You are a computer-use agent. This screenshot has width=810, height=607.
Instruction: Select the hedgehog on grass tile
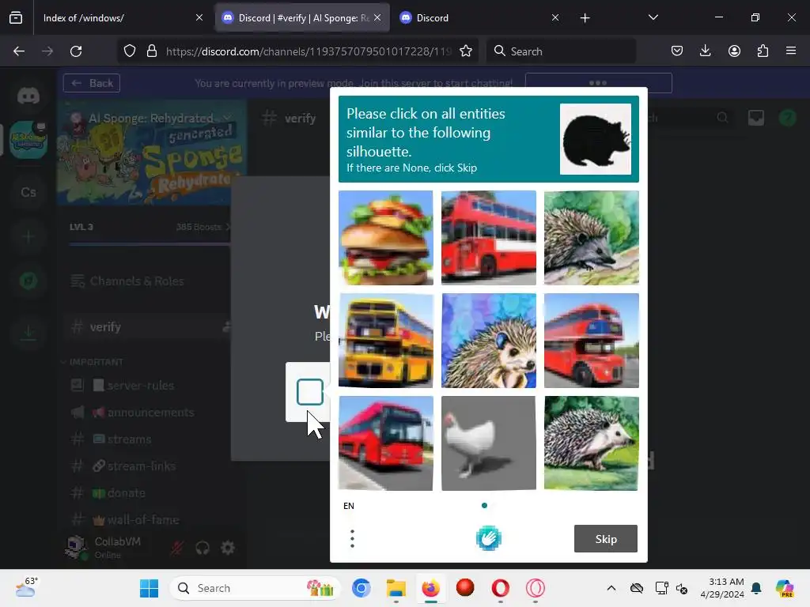[591, 443]
